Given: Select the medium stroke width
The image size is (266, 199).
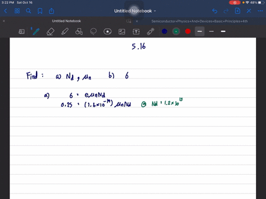Looking at the screenshot, I should point(223,32).
